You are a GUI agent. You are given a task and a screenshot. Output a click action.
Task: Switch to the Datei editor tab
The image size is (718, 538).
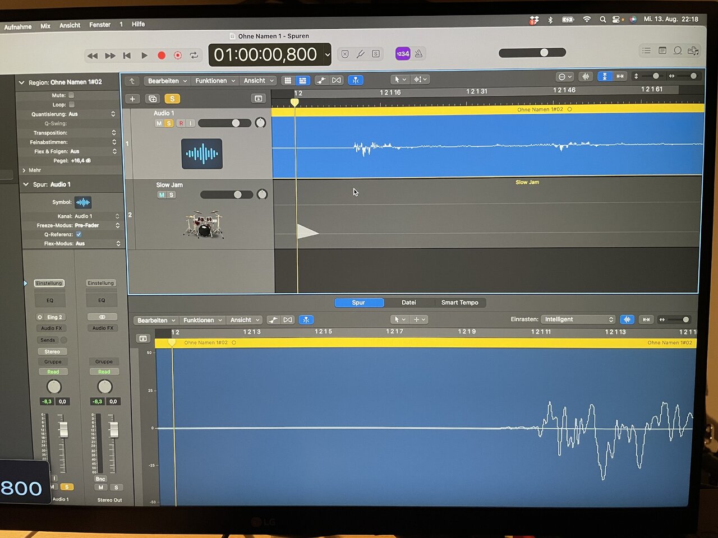point(409,303)
